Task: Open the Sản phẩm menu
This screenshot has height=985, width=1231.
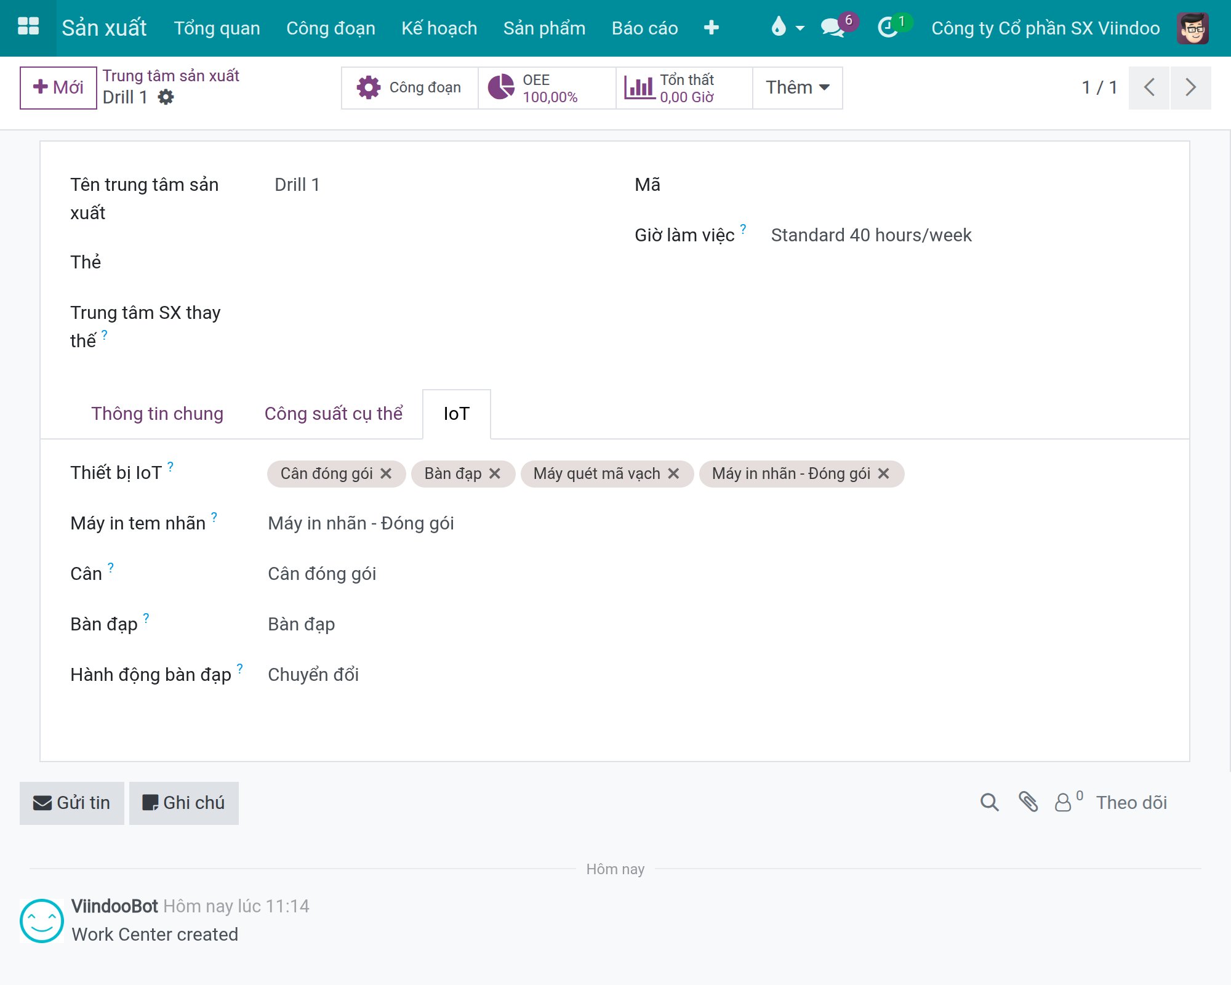Action: [545, 28]
